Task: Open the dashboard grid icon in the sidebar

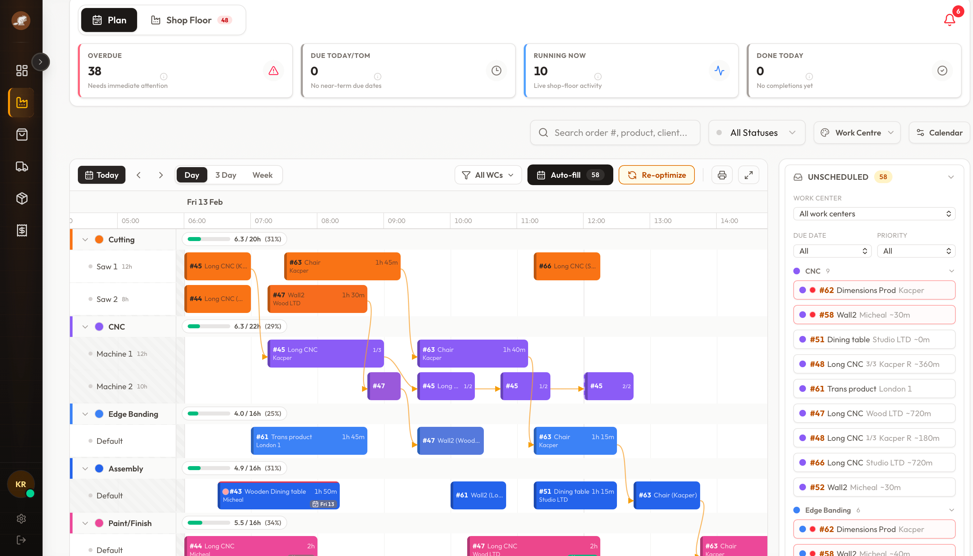Action: point(22,70)
